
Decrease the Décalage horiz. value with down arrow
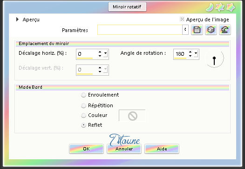coord(100,56)
